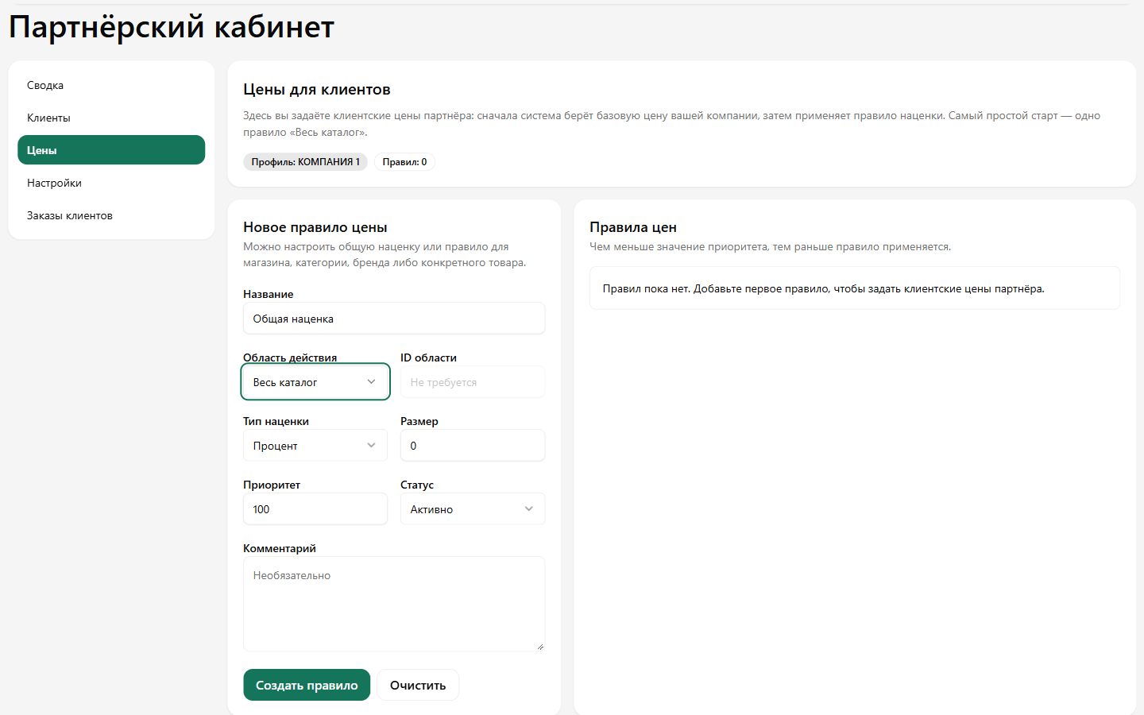The width and height of the screenshot is (1144, 715).
Task: Click the Название field with Общая наценка
Action: point(394,319)
